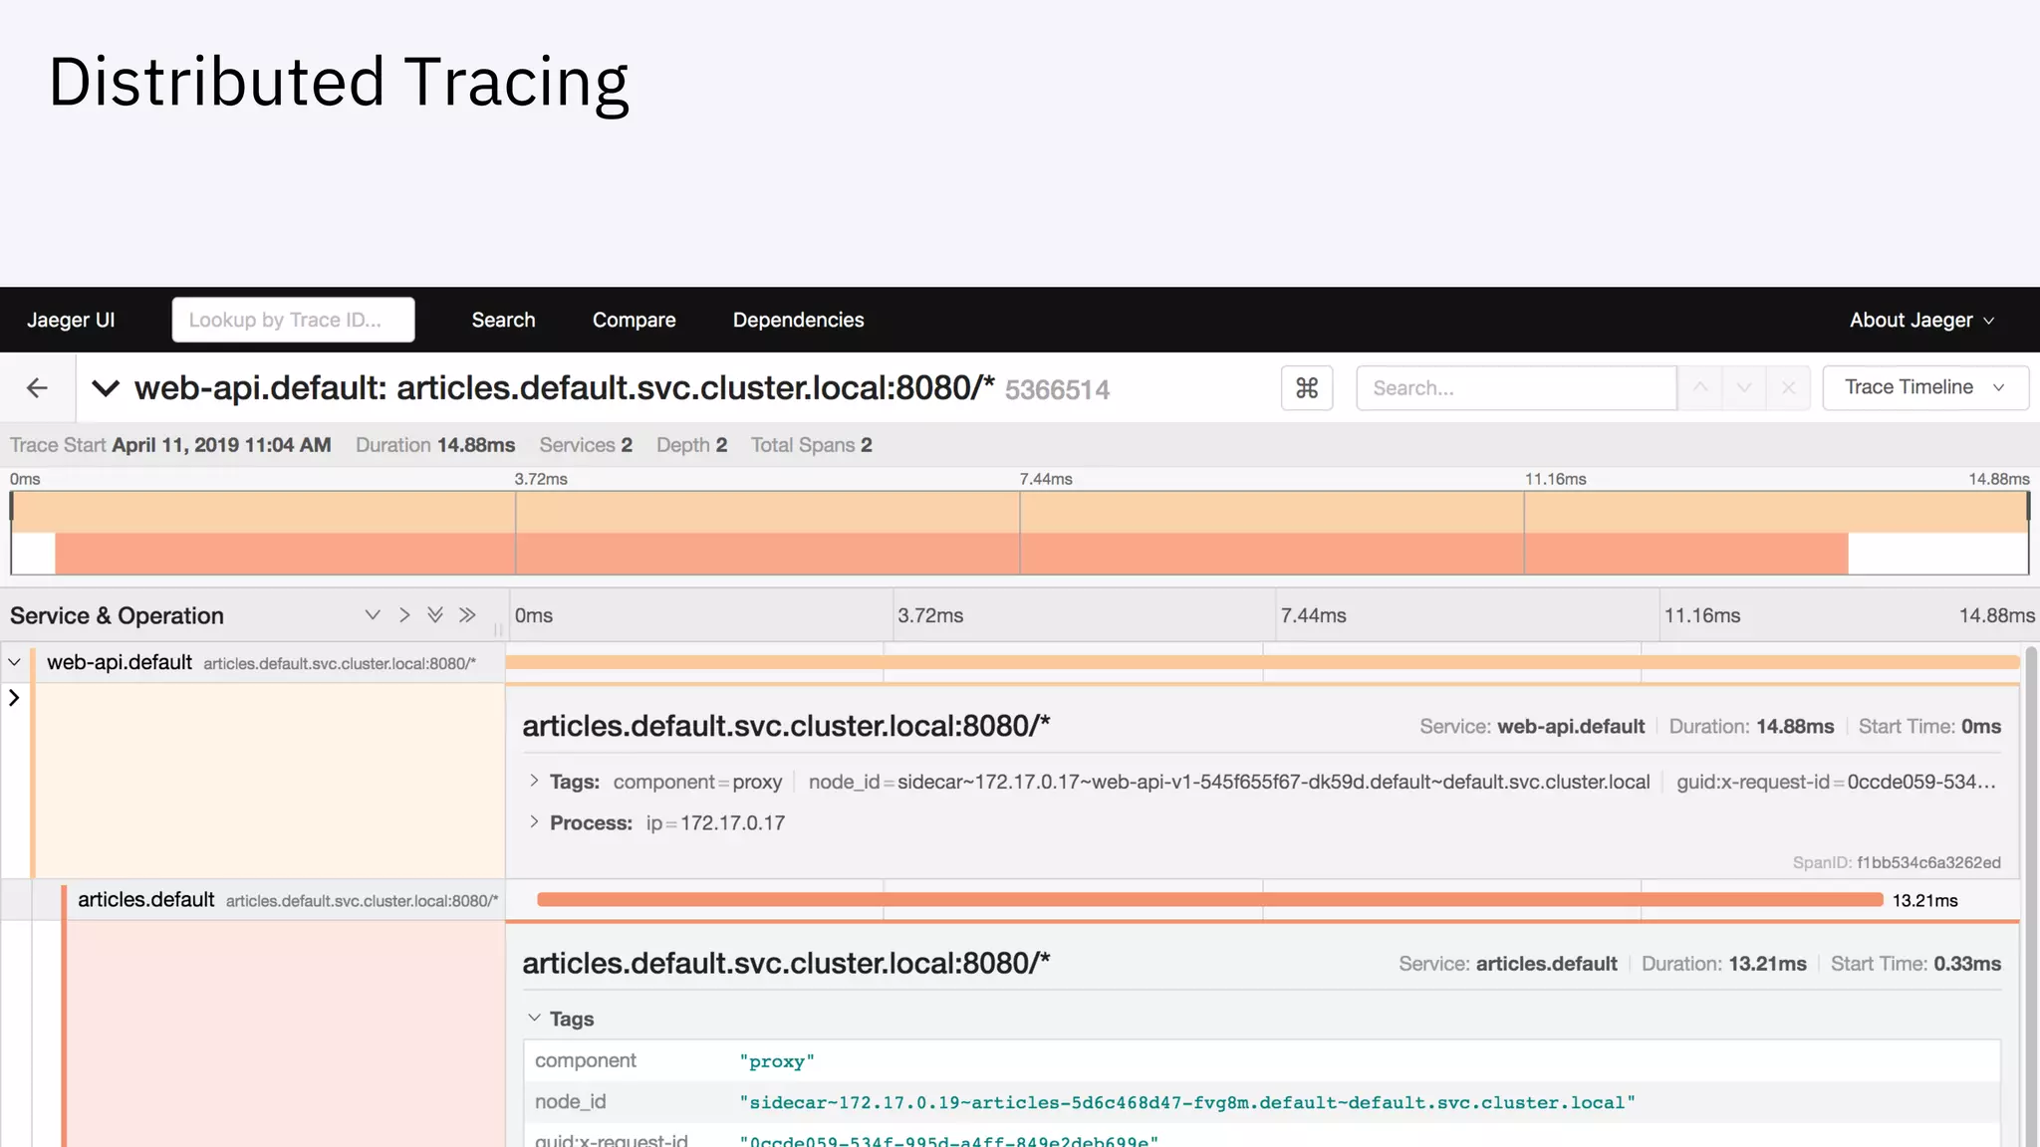Click the previous search result up arrow
This screenshot has height=1147, width=2040.
coord(1700,388)
